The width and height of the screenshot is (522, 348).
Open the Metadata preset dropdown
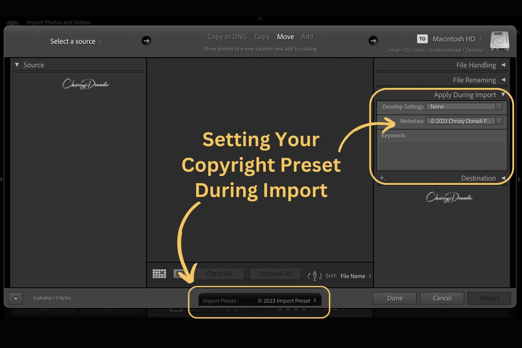(x=464, y=121)
